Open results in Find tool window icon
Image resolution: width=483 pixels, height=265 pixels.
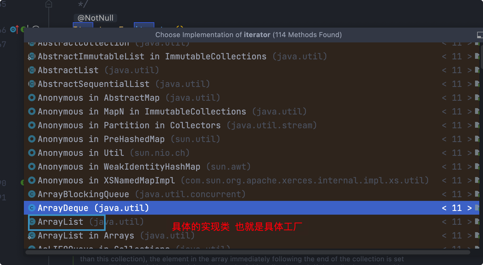tap(480, 35)
